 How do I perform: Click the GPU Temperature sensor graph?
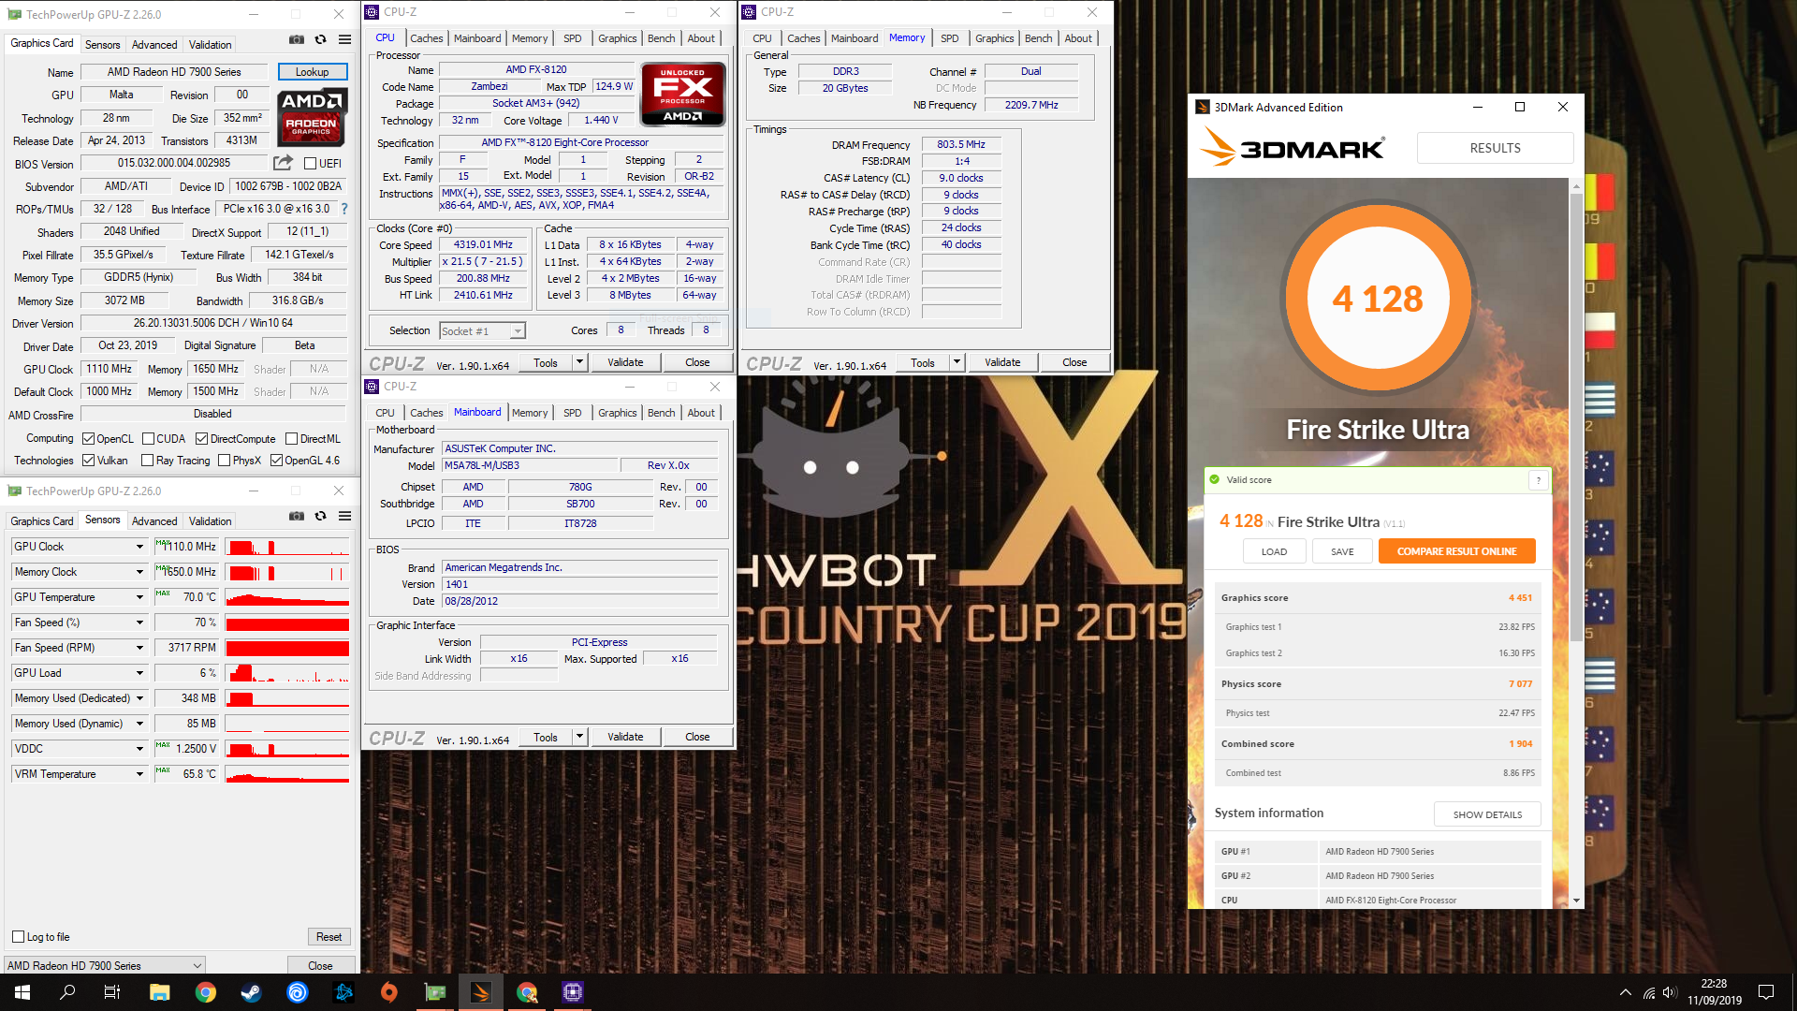[287, 597]
